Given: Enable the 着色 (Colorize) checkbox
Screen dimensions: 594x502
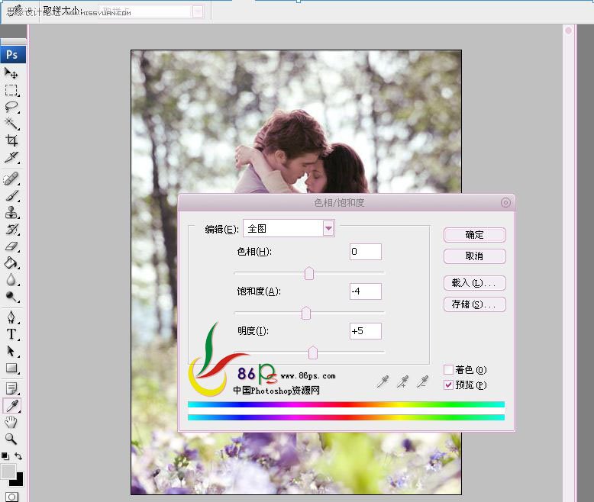Looking at the screenshot, I should (448, 369).
